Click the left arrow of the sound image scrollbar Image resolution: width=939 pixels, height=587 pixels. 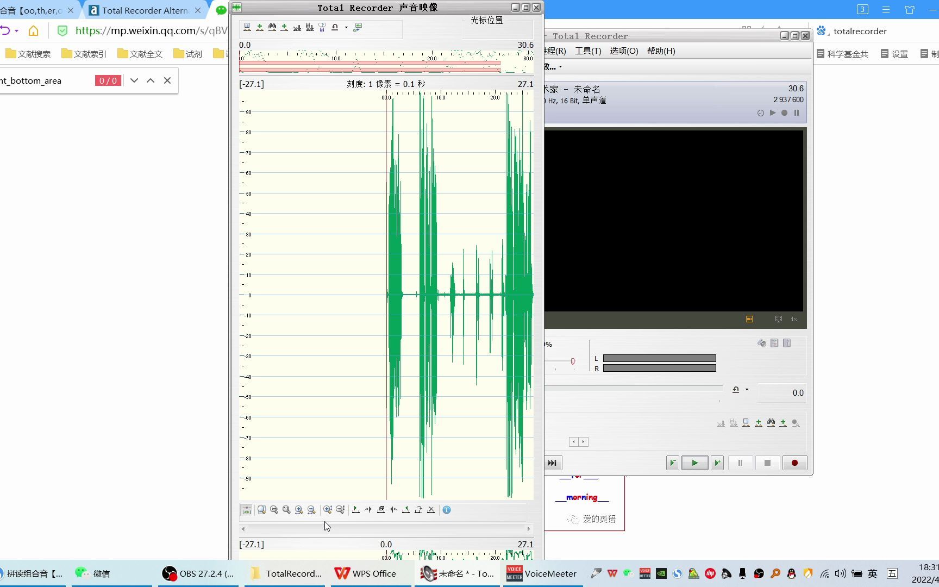tap(243, 529)
